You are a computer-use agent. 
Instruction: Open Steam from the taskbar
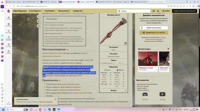(x=49, y=110)
